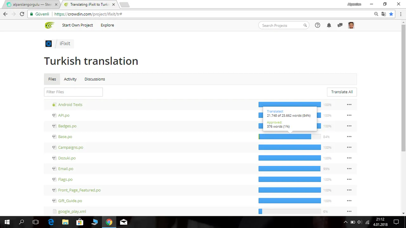Open the Chrome menu three dots
This screenshot has height=228, width=406.
click(400, 14)
